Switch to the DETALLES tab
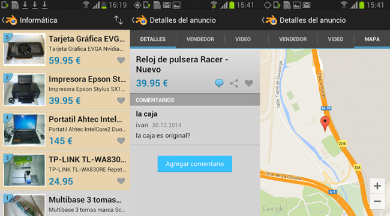This screenshot has width=390, height=216. click(153, 39)
